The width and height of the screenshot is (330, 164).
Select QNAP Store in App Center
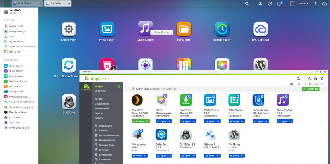coord(86,88)
